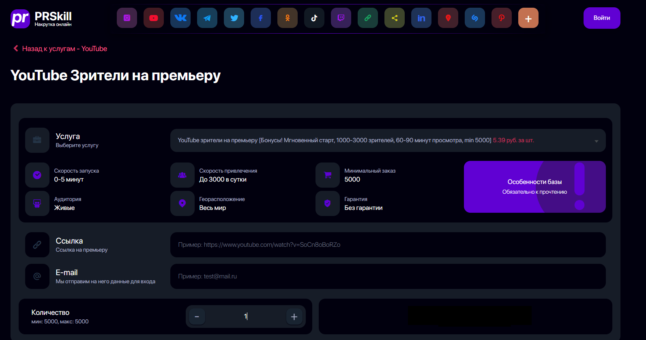Open the Услуга service dropdown
This screenshot has width=646, height=340.
(388, 140)
